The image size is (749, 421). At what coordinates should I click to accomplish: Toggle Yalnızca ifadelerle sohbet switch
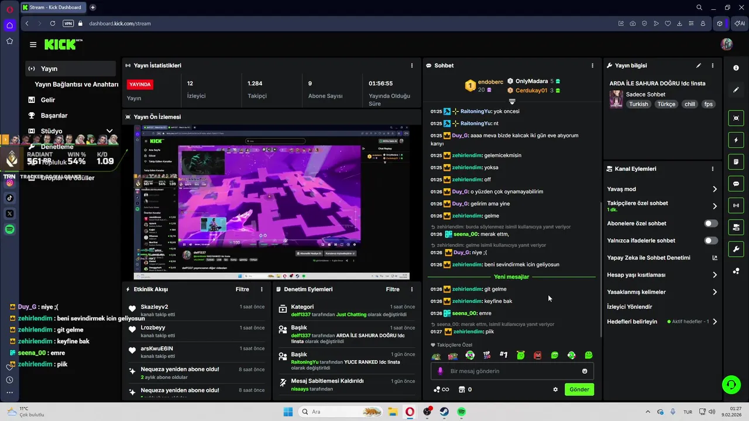coord(711,240)
